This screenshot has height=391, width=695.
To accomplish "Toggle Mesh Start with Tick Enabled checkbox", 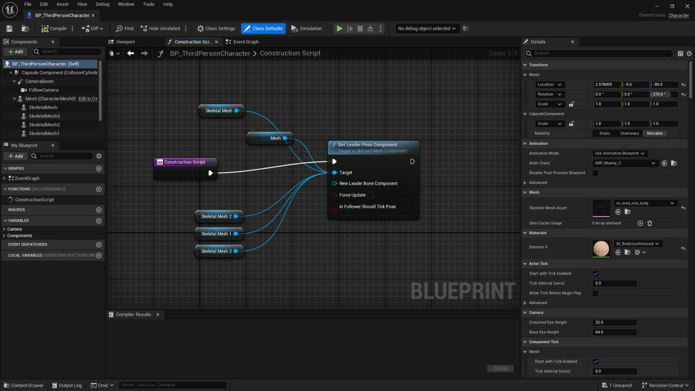I will point(596,361).
